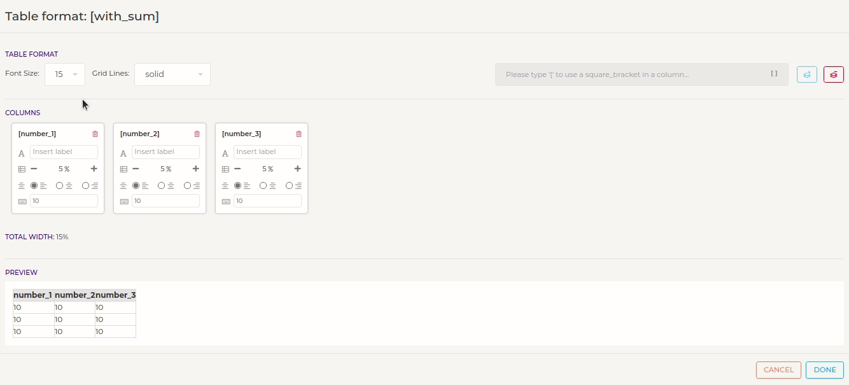Decrease number_2 column width with minus icon
Viewport: 849px width, 385px height.
[136, 169]
